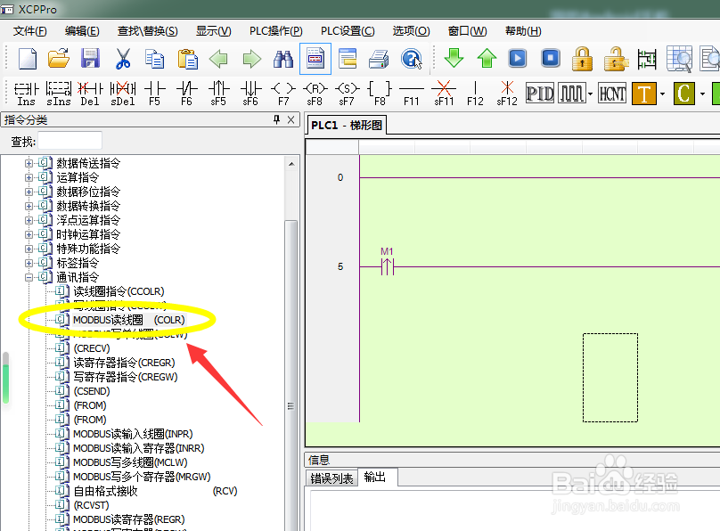Insert rising edge contact sF5
The width and height of the screenshot is (720, 531).
pyautogui.click(x=218, y=94)
